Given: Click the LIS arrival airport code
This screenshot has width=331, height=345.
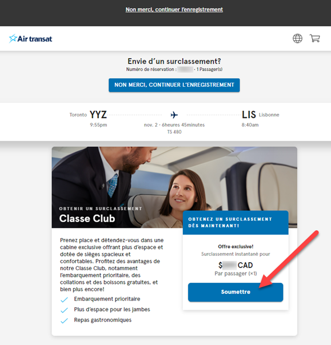Looking at the screenshot, I should 249,115.
